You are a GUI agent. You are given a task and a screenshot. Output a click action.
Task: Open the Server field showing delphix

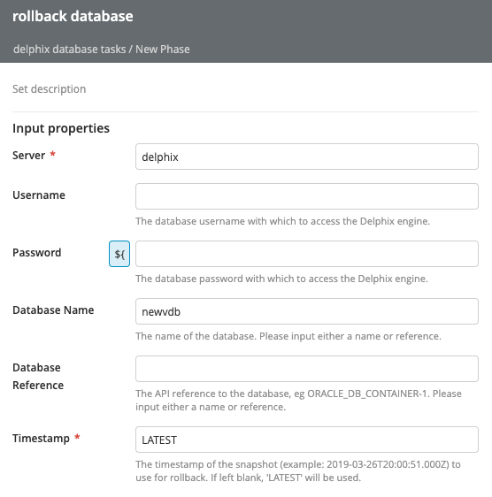point(307,157)
